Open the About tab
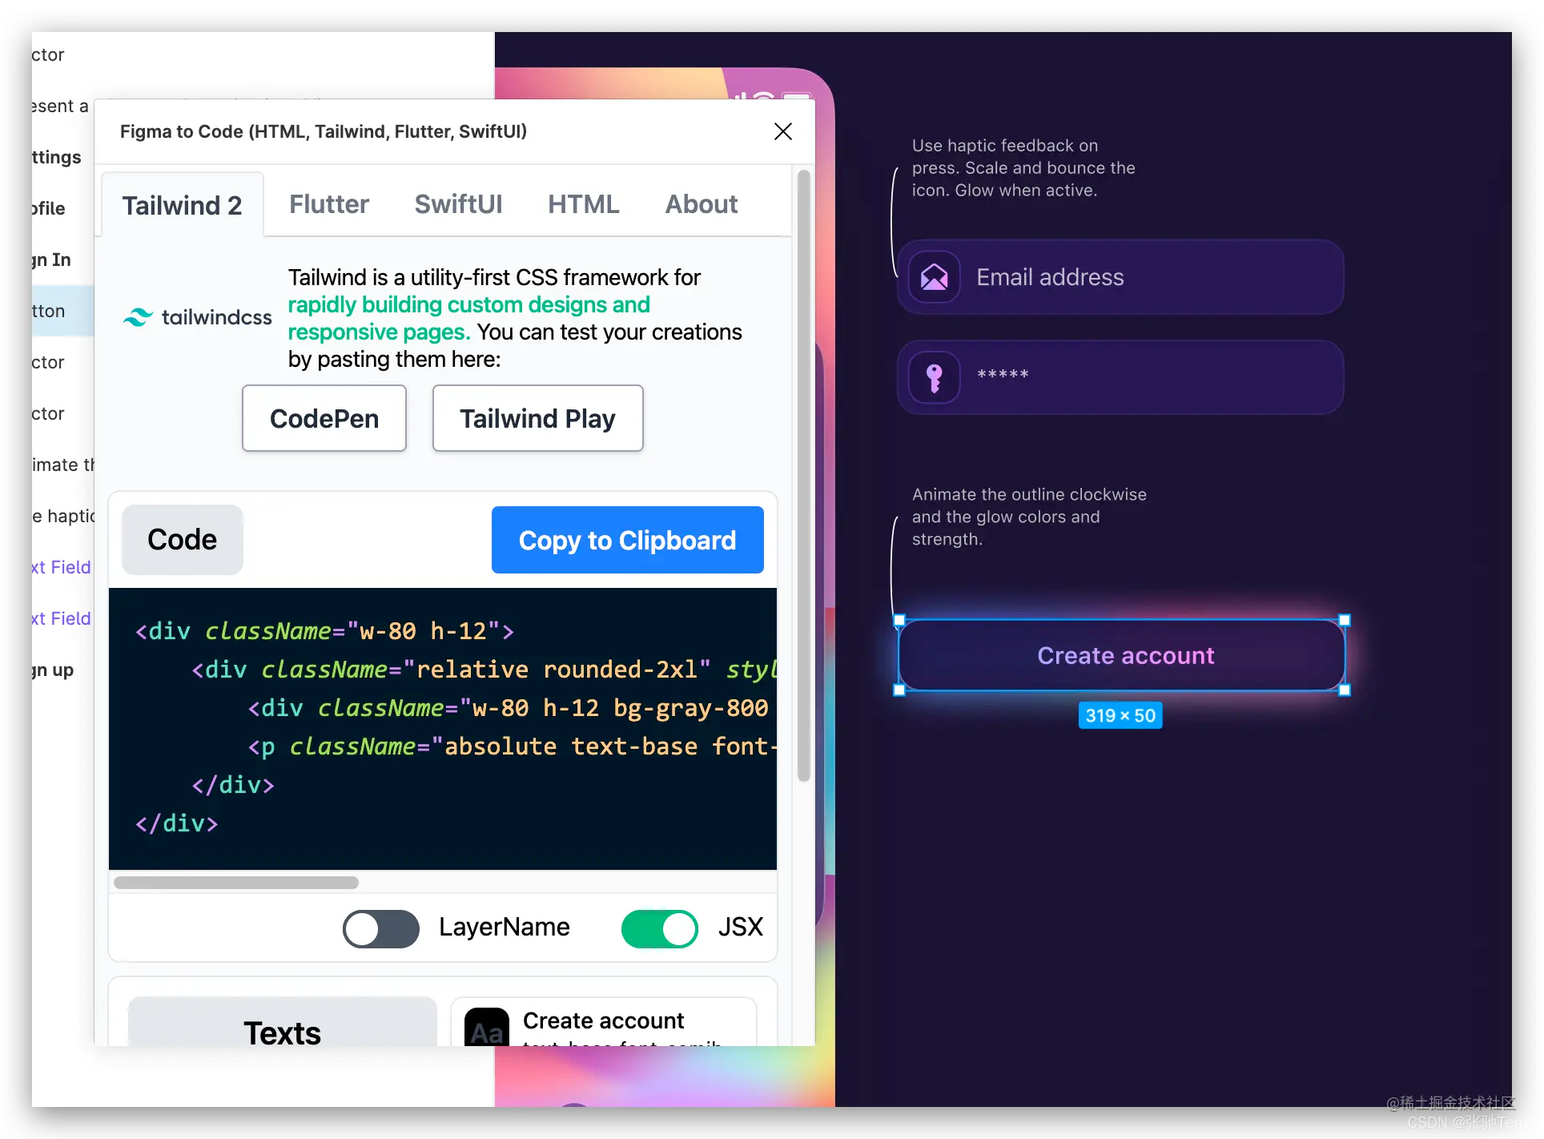1544x1139 pixels. pyautogui.click(x=701, y=204)
